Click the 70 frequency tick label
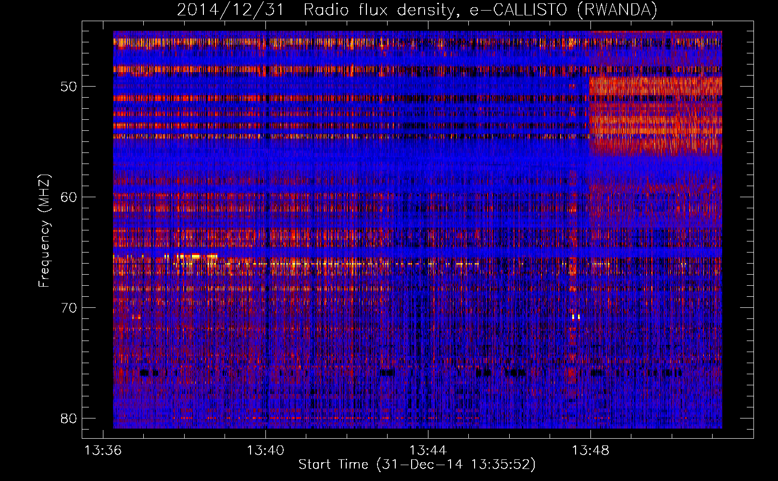778x481 pixels. pyautogui.click(x=69, y=307)
